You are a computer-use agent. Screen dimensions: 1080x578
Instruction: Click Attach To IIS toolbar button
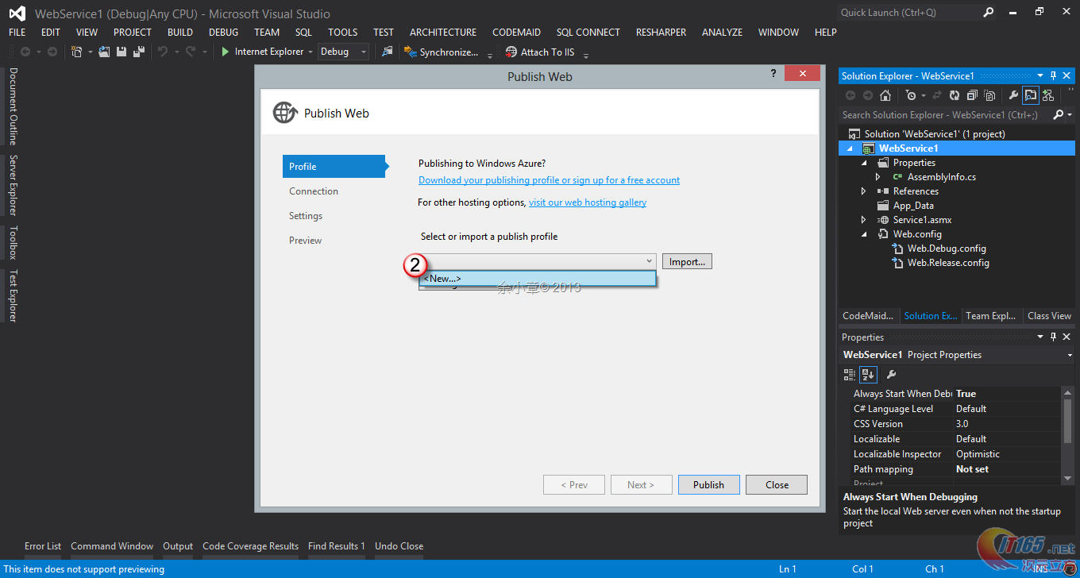(x=540, y=52)
